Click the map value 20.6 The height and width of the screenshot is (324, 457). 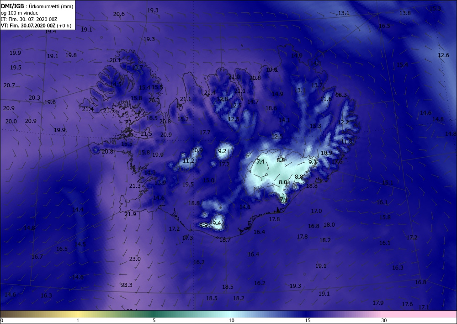[x=119, y=14]
